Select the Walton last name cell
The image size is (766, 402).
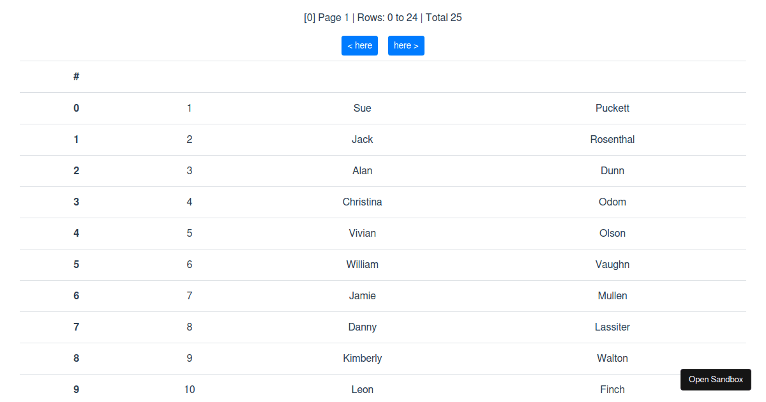click(x=612, y=358)
